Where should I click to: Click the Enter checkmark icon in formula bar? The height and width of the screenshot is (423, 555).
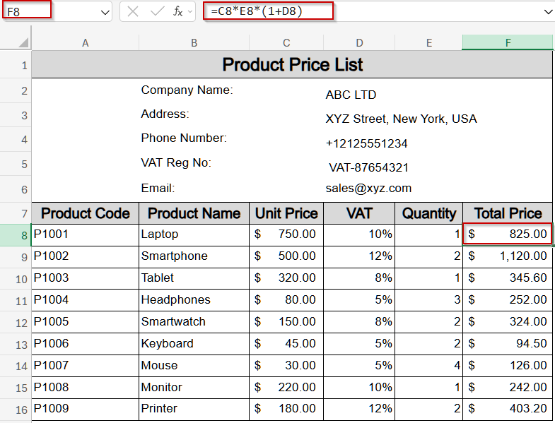(x=157, y=11)
